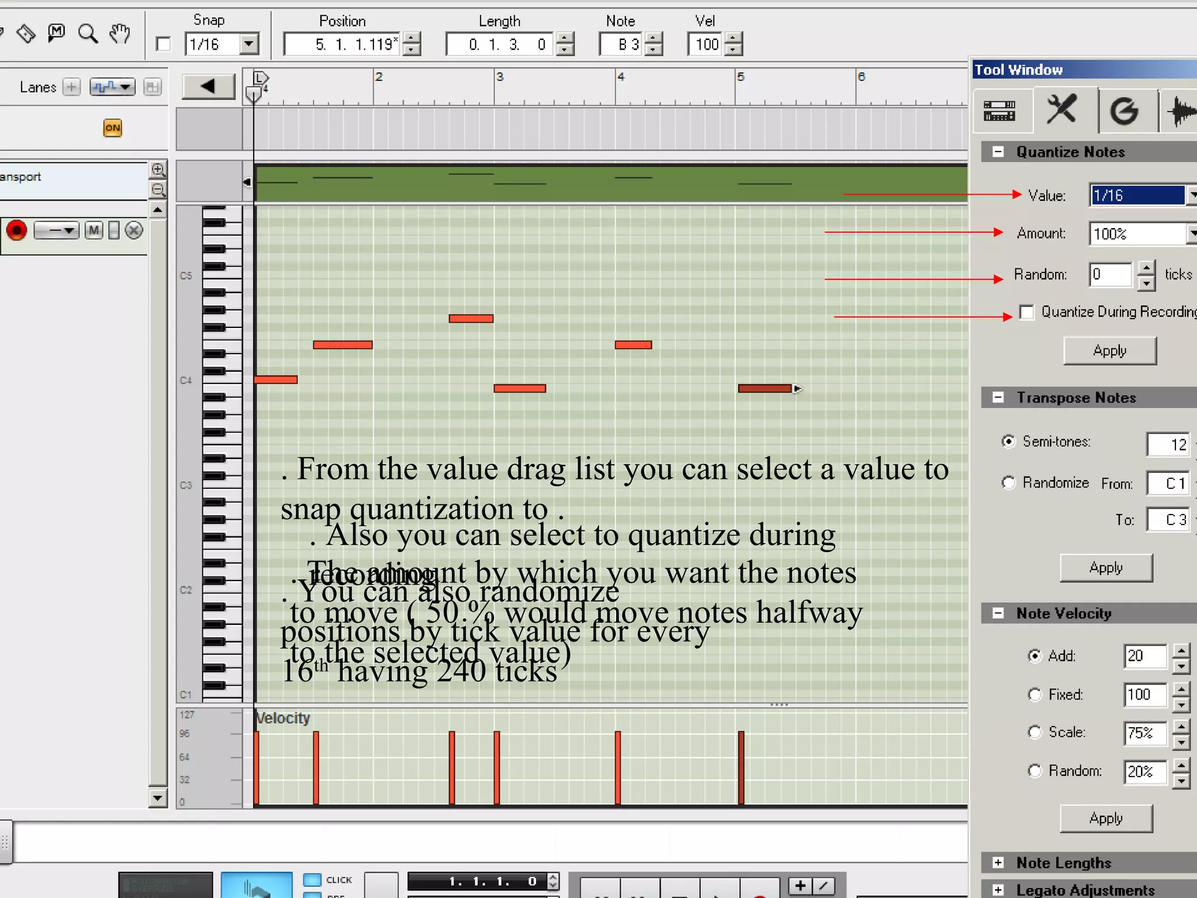Viewport: 1197px width, 898px height.
Task: Select the Mute tool icon
Action: pyautogui.click(x=56, y=32)
